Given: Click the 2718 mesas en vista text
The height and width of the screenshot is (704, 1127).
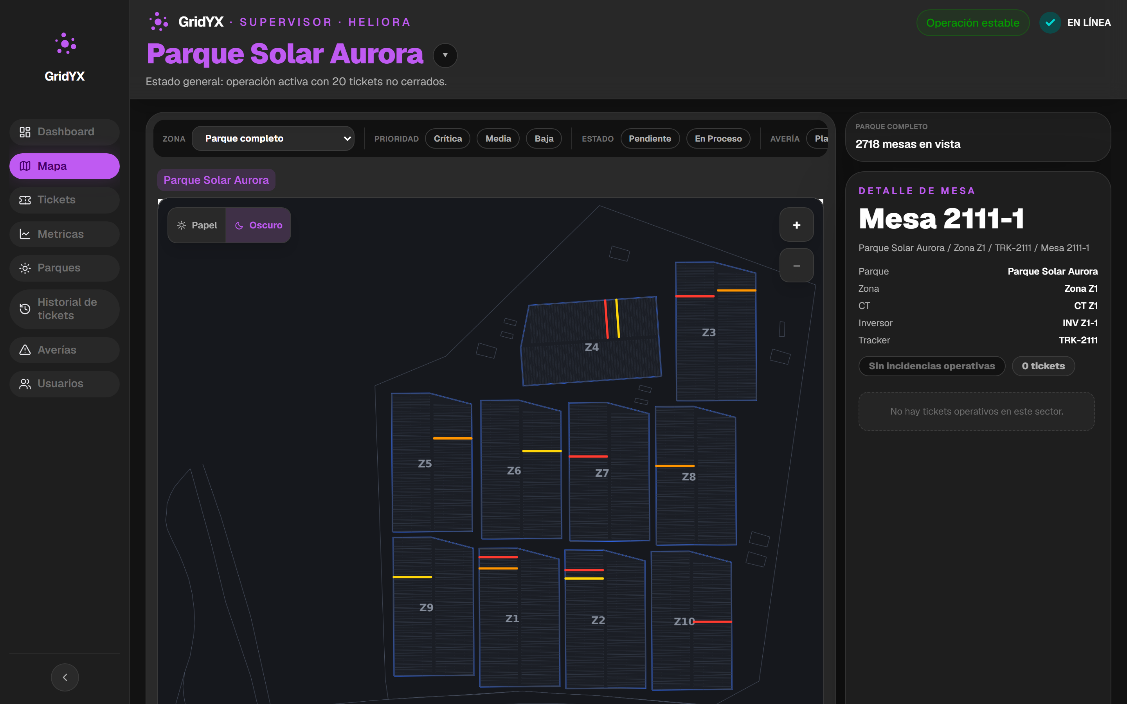Looking at the screenshot, I should tap(907, 144).
